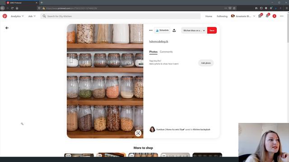
Task: Open the Furniture Home Accents Diy profile
Action: coord(171,130)
